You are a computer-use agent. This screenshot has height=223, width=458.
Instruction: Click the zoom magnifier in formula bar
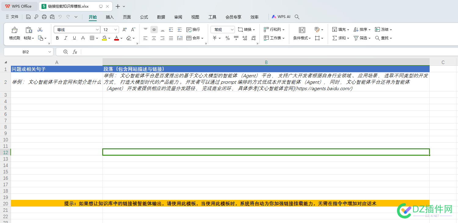65,52
